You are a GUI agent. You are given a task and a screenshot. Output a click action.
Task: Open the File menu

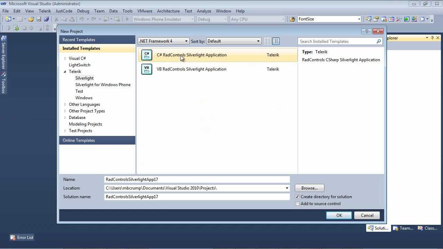tap(6, 11)
